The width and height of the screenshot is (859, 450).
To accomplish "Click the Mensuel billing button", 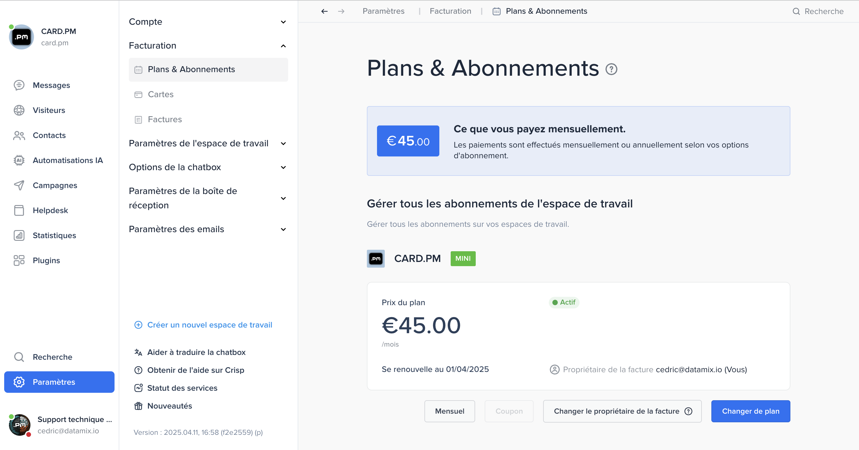I will pyautogui.click(x=449, y=411).
